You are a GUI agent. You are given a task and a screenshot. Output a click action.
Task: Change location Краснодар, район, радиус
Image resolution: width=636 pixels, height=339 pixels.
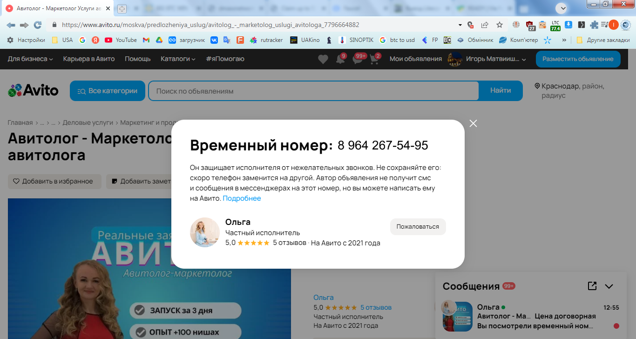click(x=569, y=91)
